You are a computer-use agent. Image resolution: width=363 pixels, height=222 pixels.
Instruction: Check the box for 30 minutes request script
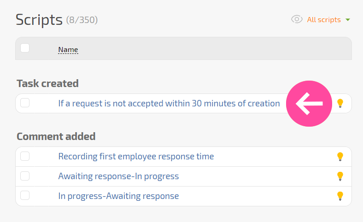tap(25, 103)
